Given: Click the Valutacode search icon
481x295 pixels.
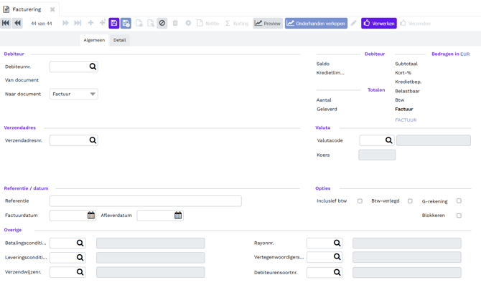Looking at the screenshot, I should [x=388, y=140].
